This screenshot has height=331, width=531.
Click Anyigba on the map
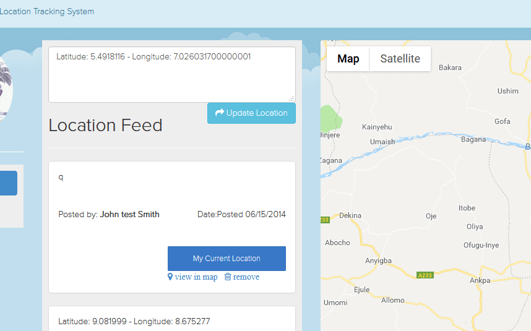tap(378, 260)
